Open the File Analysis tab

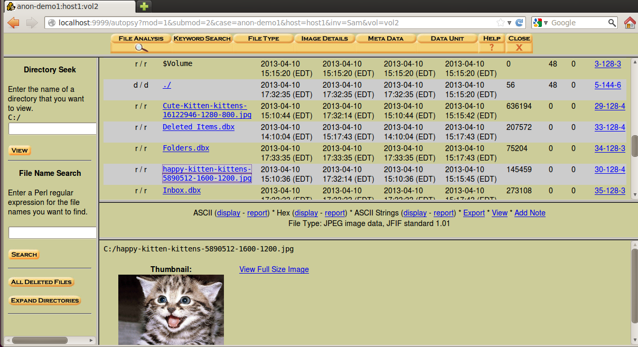[x=141, y=39]
